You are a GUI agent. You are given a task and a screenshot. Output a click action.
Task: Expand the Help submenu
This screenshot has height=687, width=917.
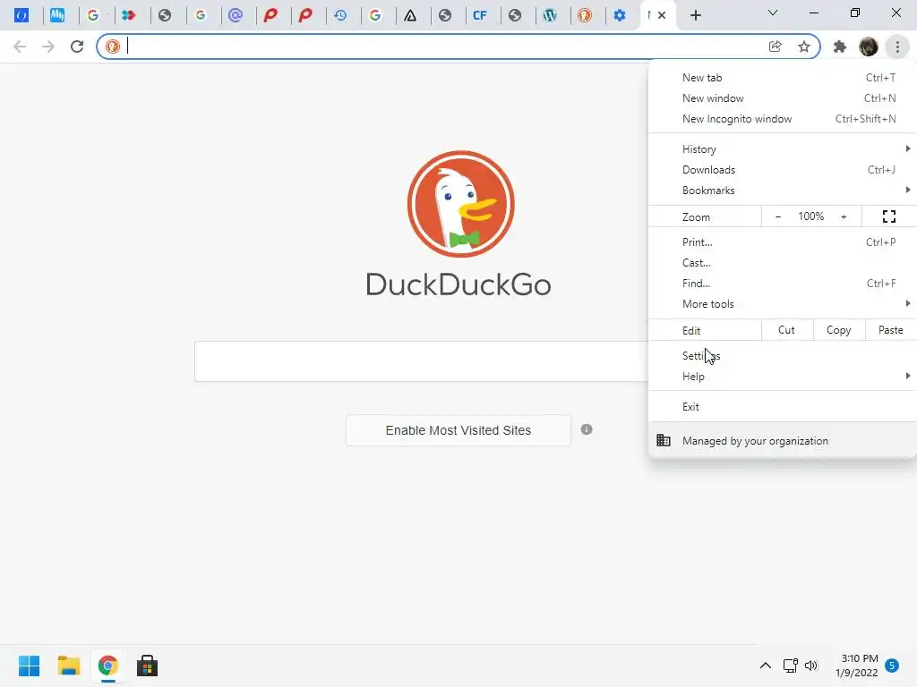point(783,377)
